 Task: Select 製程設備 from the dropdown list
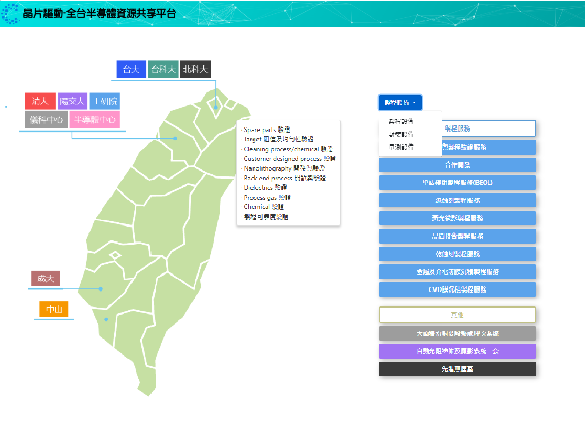(401, 121)
